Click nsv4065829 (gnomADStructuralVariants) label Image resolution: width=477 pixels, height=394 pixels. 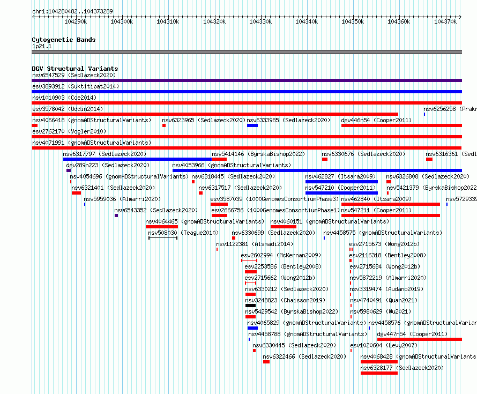pyautogui.click(x=307, y=323)
